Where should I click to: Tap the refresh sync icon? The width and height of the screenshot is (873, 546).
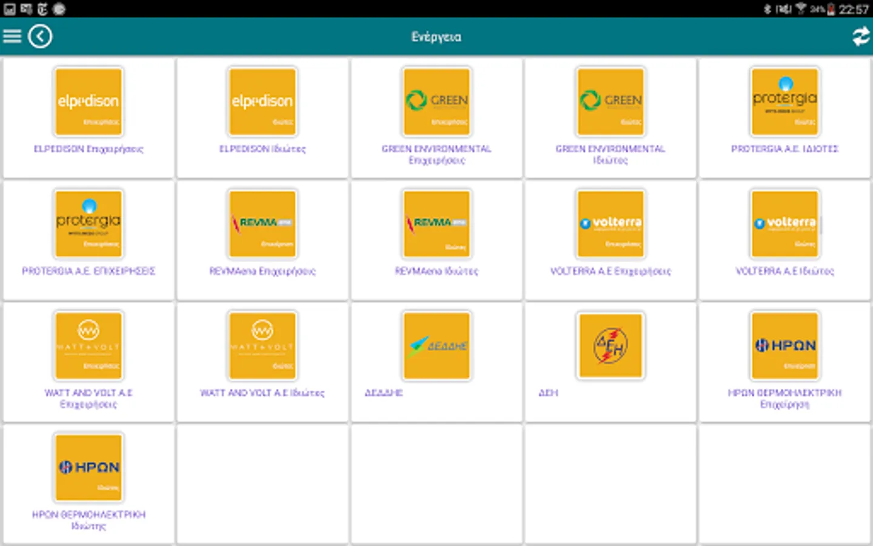[861, 36]
